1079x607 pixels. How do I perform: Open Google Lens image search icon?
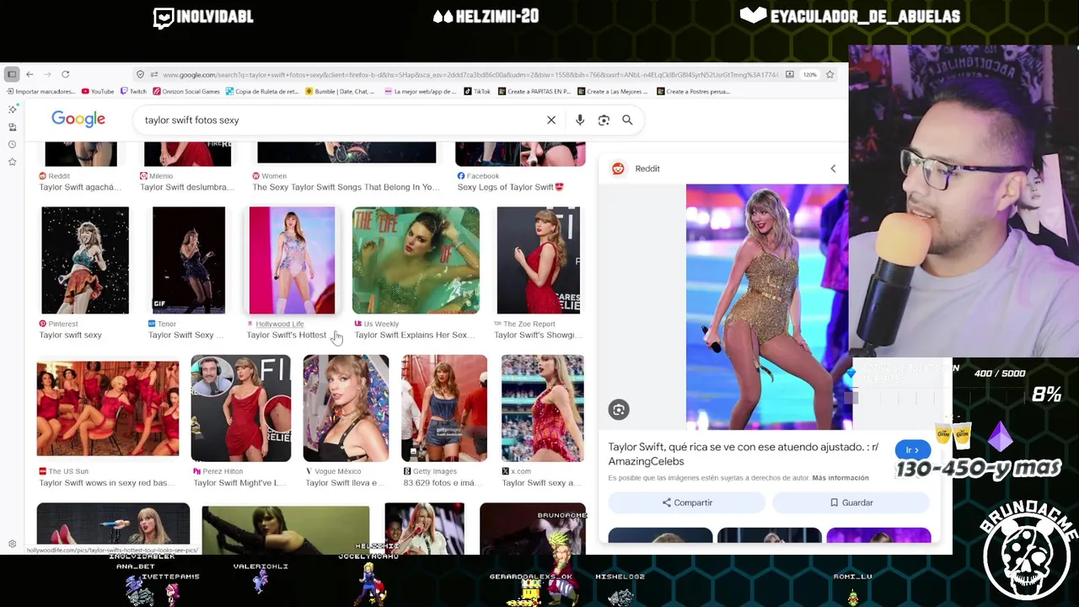click(x=604, y=120)
